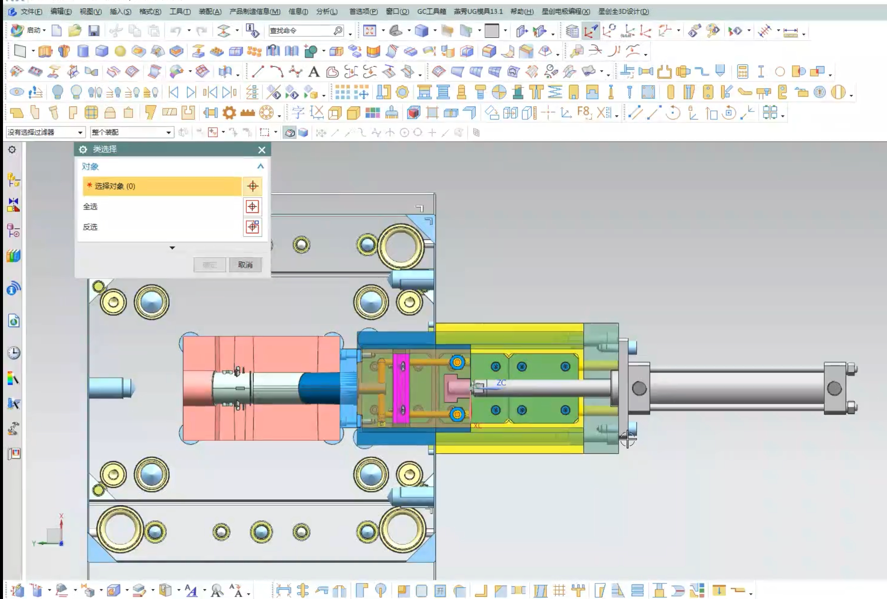Open the Constraint Navigator in the sidebar
Screen dimensions: 887x599
tap(13, 204)
